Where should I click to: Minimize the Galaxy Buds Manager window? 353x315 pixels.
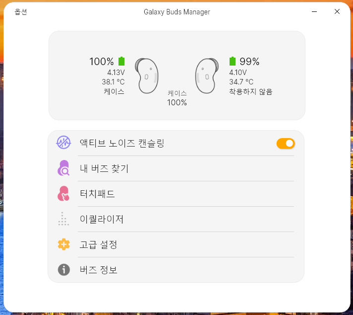pyautogui.click(x=314, y=12)
